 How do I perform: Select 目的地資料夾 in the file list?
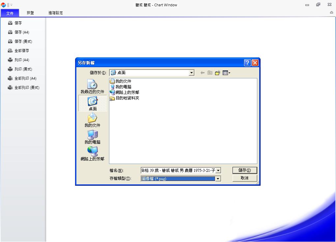pyautogui.click(x=127, y=98)
